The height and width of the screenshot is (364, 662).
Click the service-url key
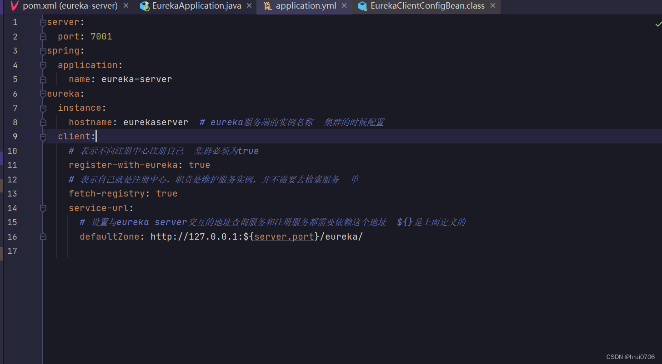(99, 208)
